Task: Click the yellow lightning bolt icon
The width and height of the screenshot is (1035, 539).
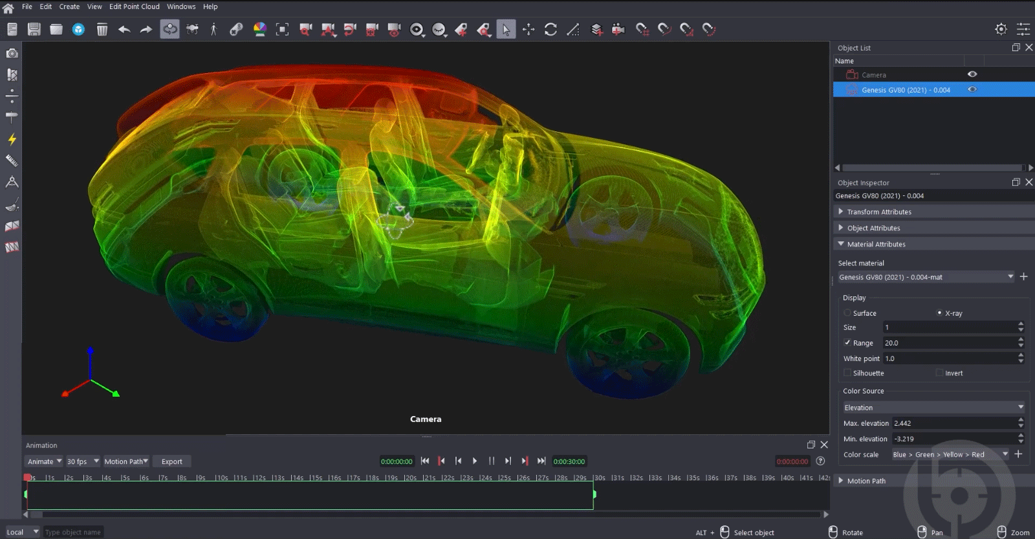Action: pos(12,139)
